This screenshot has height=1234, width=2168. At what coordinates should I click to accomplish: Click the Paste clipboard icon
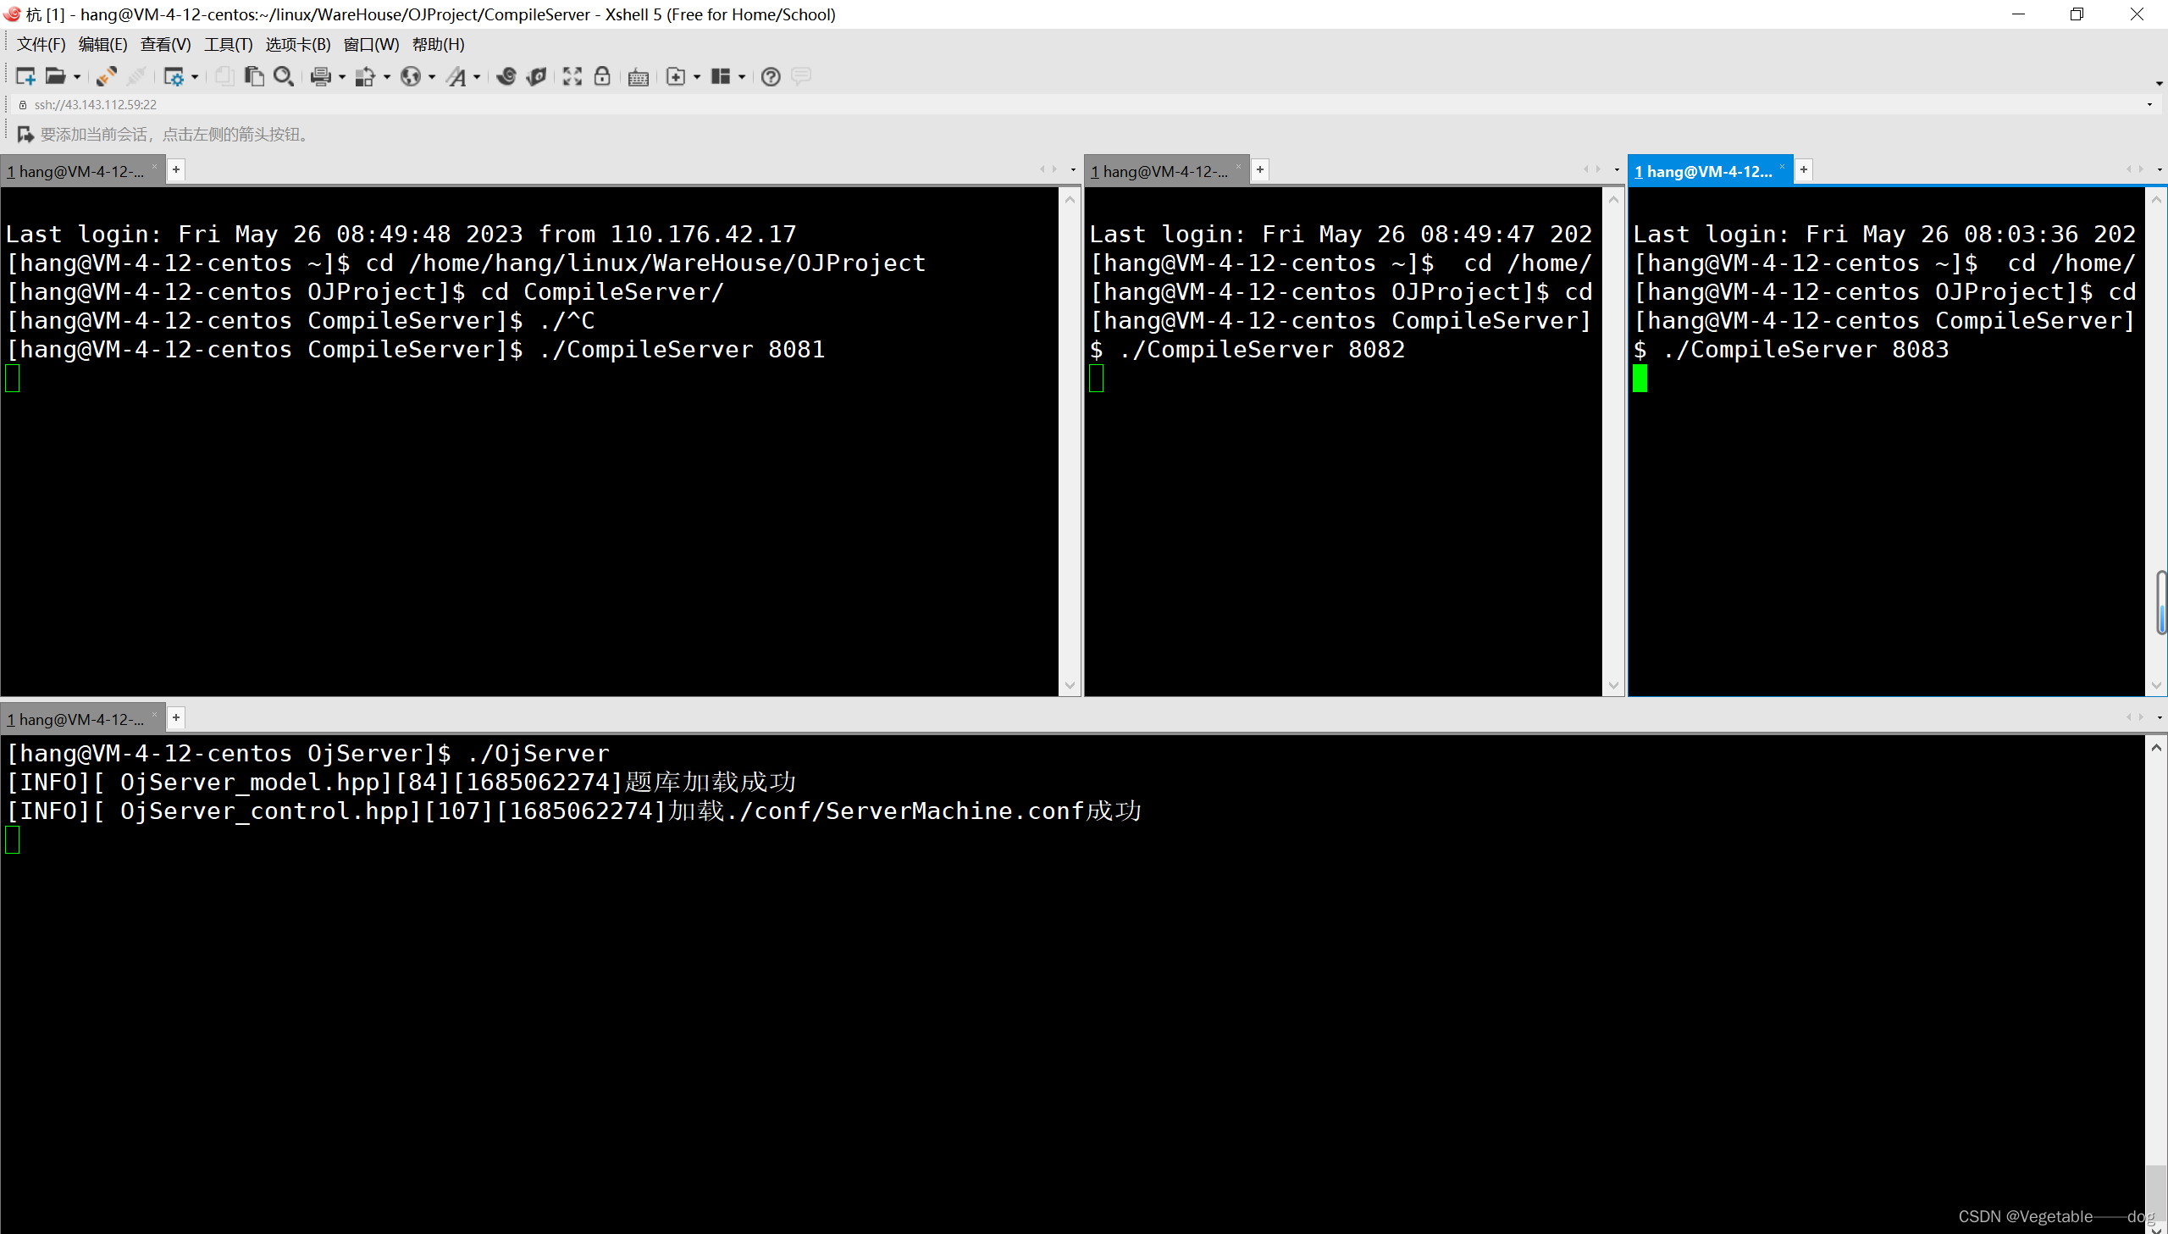click(253, 76)
